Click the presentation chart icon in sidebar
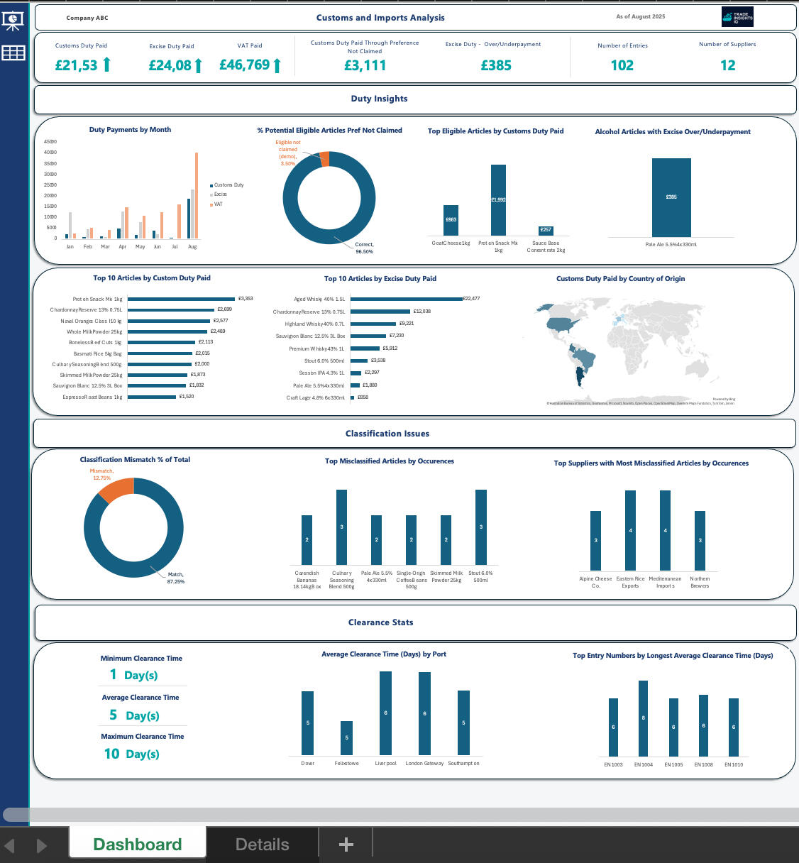Screen dimensions: 799x863 pos(13,21)
